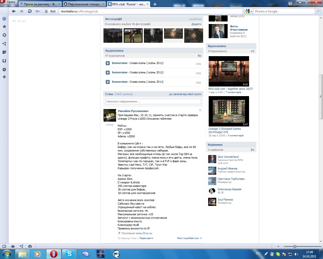Click the volume speaker tray icon

[x=296, y=254]
